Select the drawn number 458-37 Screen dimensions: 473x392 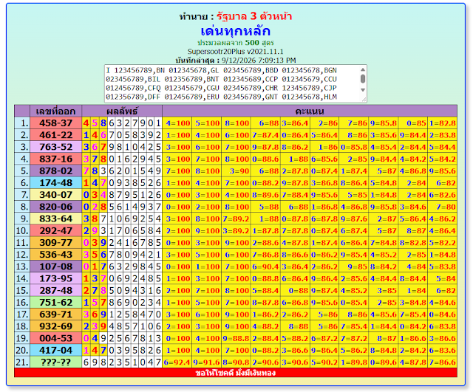pos(56,123)
